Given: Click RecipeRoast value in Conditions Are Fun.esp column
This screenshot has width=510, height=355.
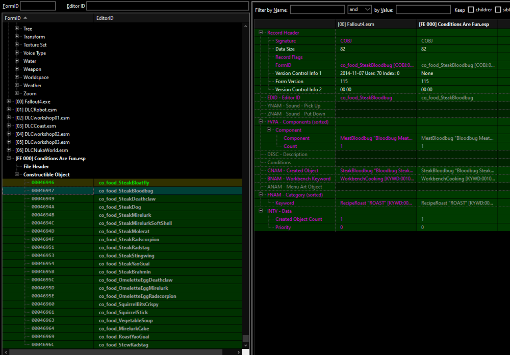Looking at the screenshot, I should (x=457, y=202).
